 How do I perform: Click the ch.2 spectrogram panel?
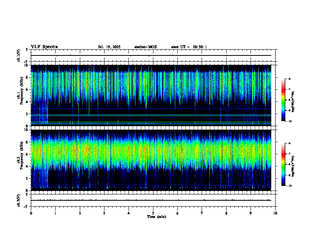point(151,160)
